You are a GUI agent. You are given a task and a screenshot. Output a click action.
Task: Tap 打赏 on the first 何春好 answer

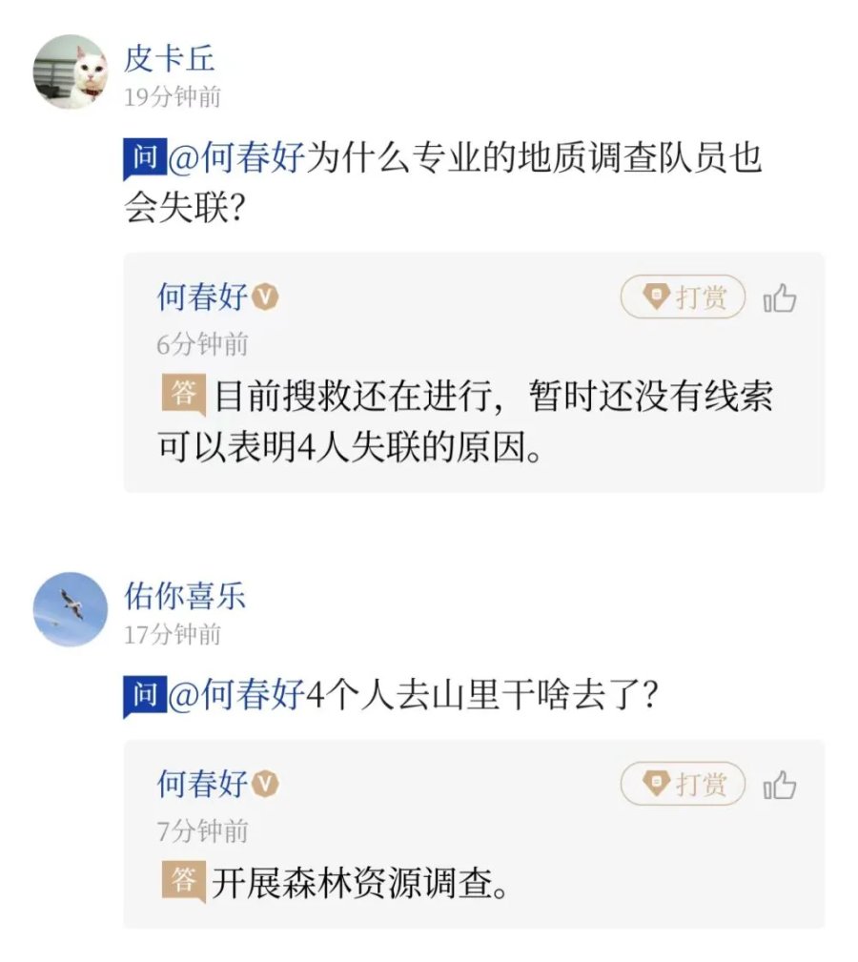[x=683, y=298]
